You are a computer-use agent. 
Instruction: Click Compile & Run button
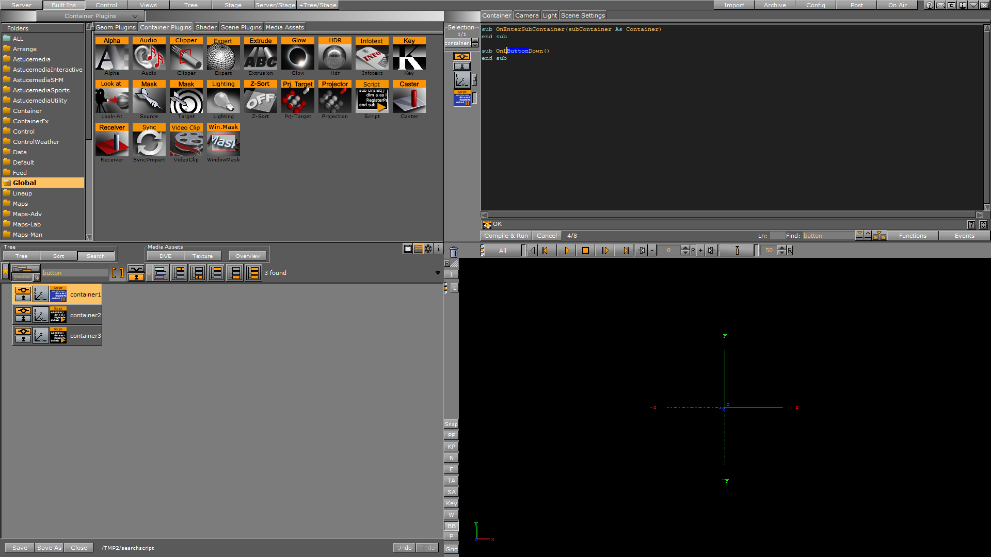pyautogui.click(x=506, y=235)
